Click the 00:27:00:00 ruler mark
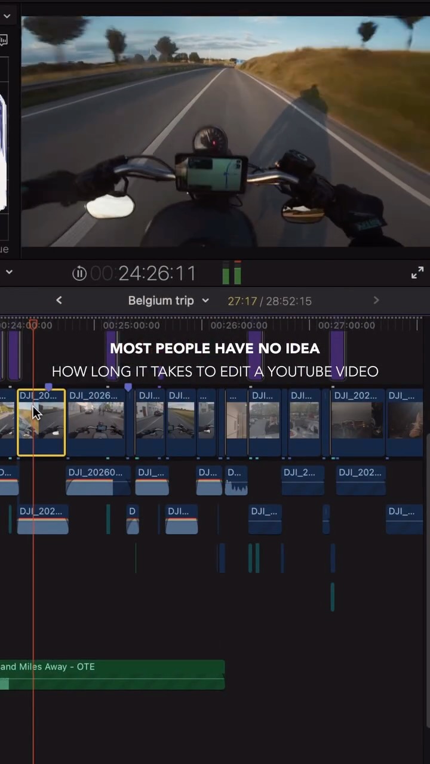The image size is (430, 764). click(346, 325)
